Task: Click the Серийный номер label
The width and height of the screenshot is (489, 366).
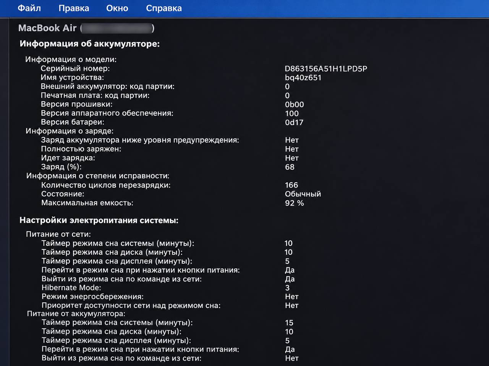Action: (x=75, y=69)
